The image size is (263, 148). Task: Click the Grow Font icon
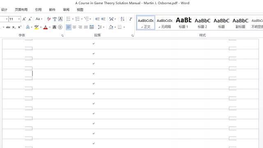click(x=24, y=19)
